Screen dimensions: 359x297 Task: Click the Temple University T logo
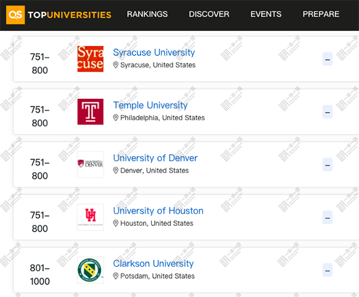coord(90,111)
